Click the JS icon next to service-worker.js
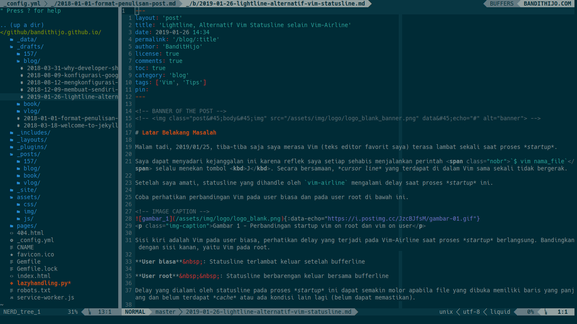Image resolution: width=577 pixels, height=324 pixels. (12, 298)
